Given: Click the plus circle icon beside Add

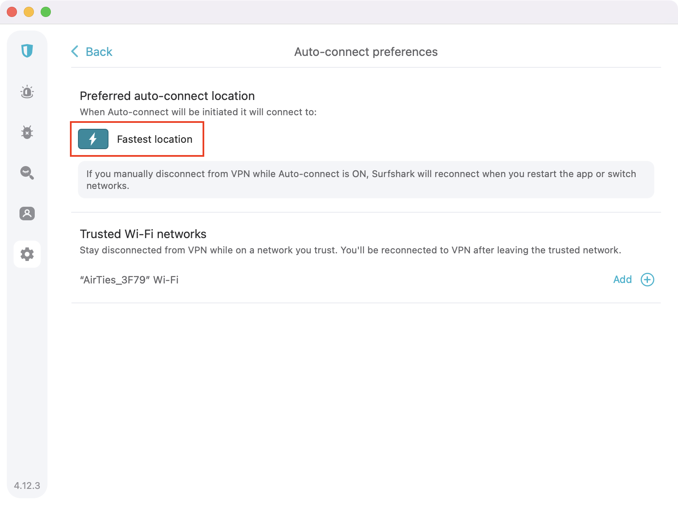Looking at the screenshot, I should pyautogui.click(x=647, y=280).
